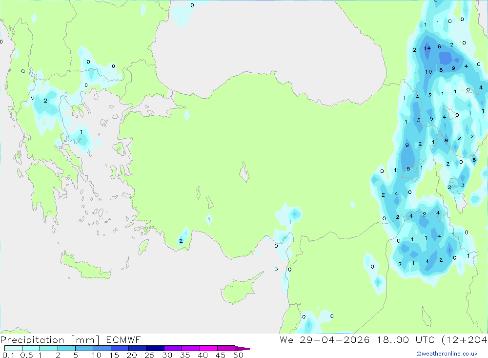Click the '20' legend scale label
The height and width of the screenshot is (358, 488).
point(132,355)
